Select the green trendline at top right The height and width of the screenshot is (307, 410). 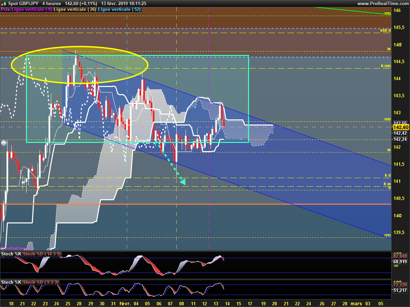353,11
